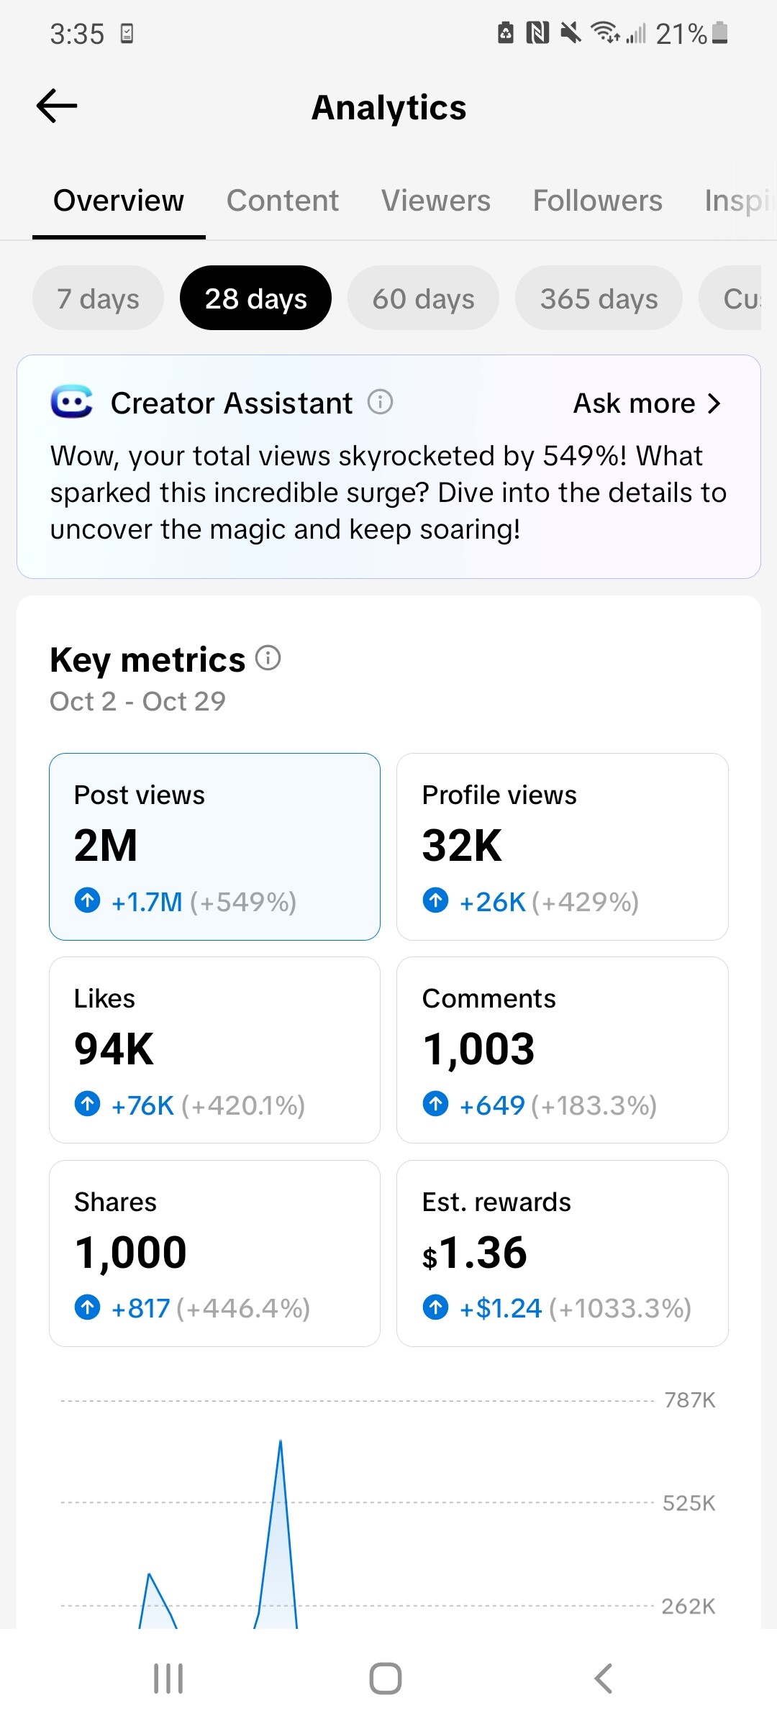Select the 365 days range chip

coord(599,298)
